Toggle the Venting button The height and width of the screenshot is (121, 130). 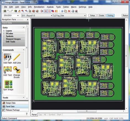pos(110,15)
